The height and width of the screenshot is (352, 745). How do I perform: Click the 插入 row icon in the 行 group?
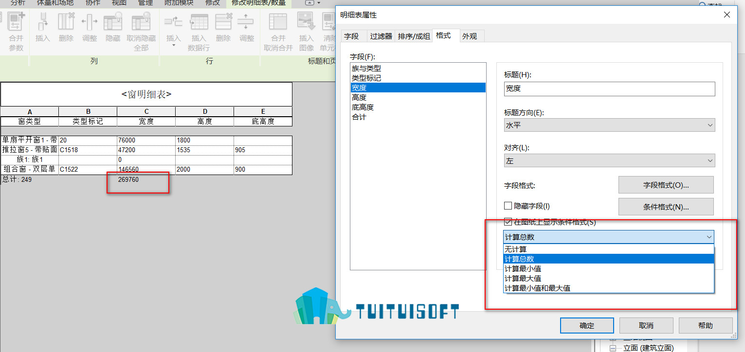pyautogui.click(x=173, y=21)
